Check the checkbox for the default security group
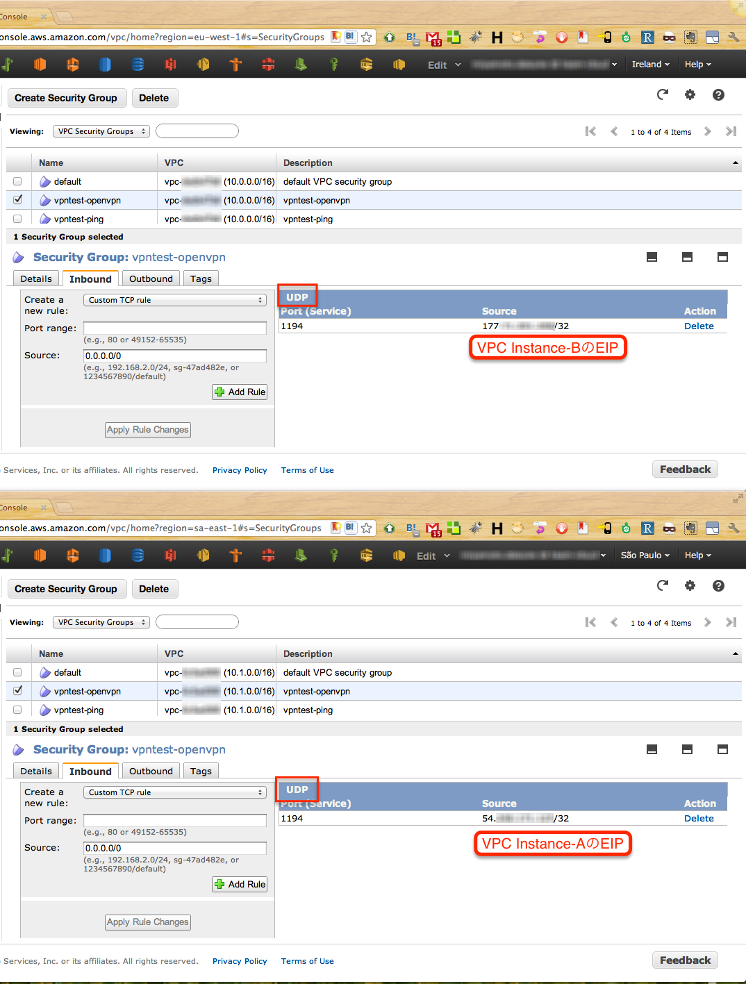The width and height of the screenshot is (746, 984). point(17,181)
